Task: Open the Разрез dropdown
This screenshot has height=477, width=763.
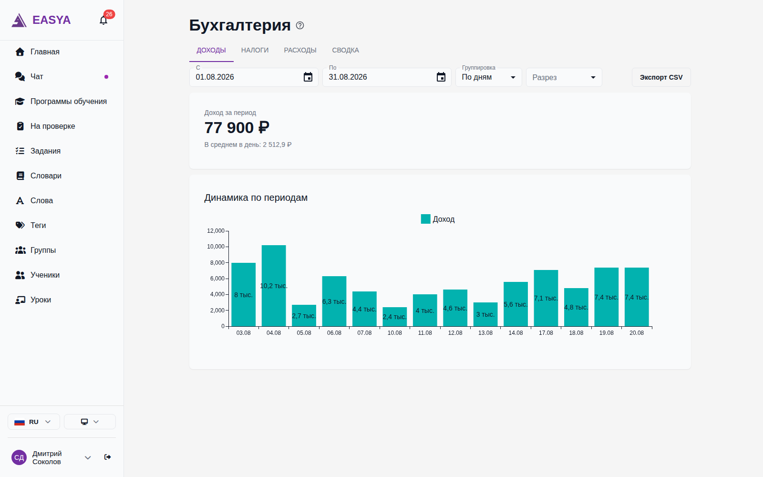Action: pos(564,77)
